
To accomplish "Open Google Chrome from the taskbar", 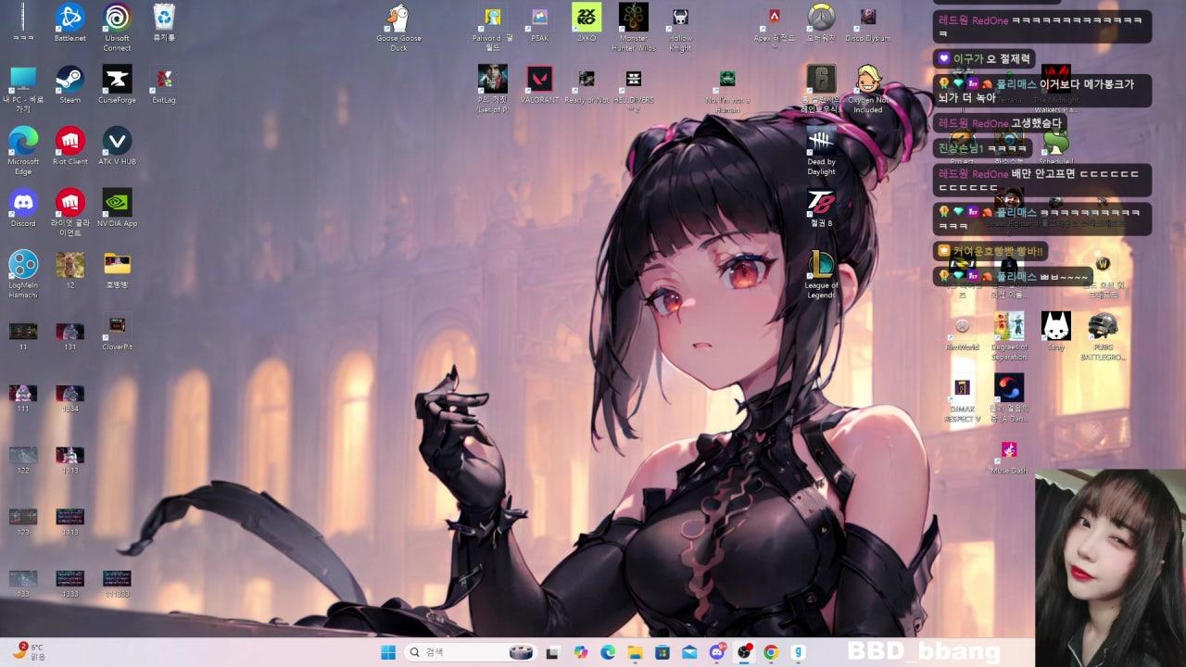I will (x=770, y=652).
